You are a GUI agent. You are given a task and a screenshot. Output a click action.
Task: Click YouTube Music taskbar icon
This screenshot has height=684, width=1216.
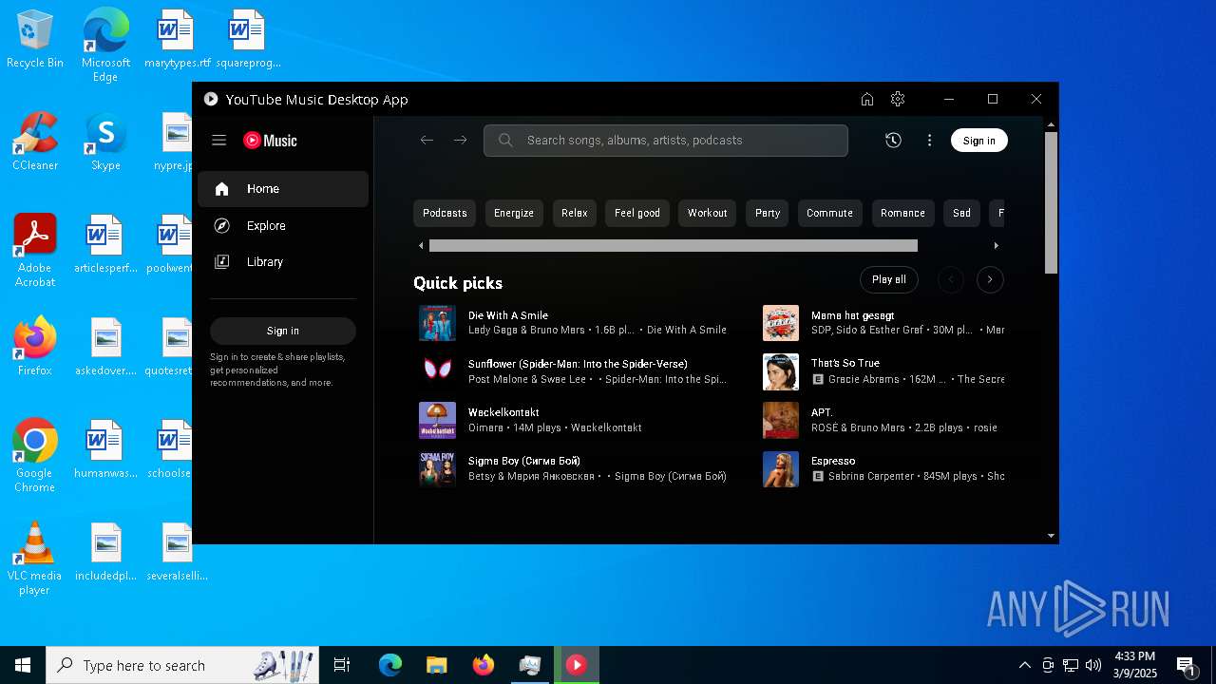tap(577, 665)
